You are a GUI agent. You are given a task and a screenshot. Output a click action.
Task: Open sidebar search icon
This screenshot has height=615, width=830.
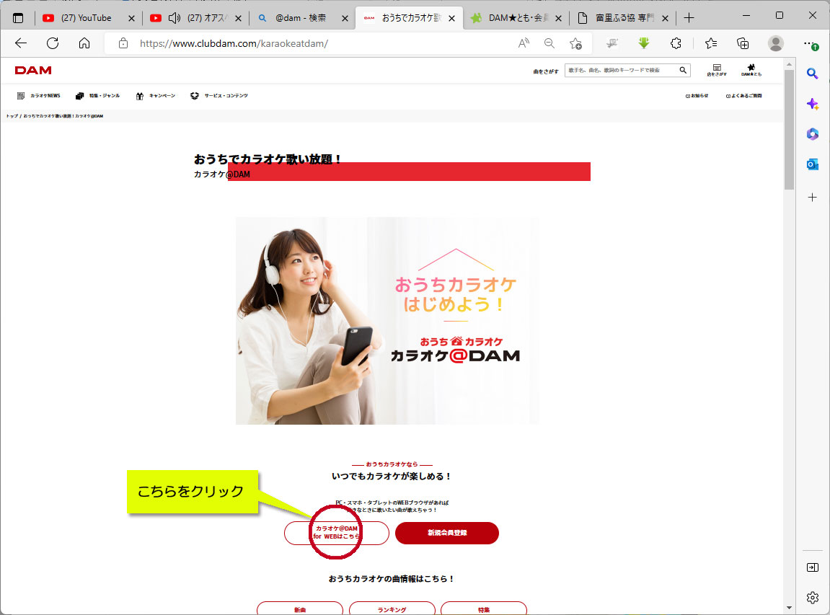point(812,74)
